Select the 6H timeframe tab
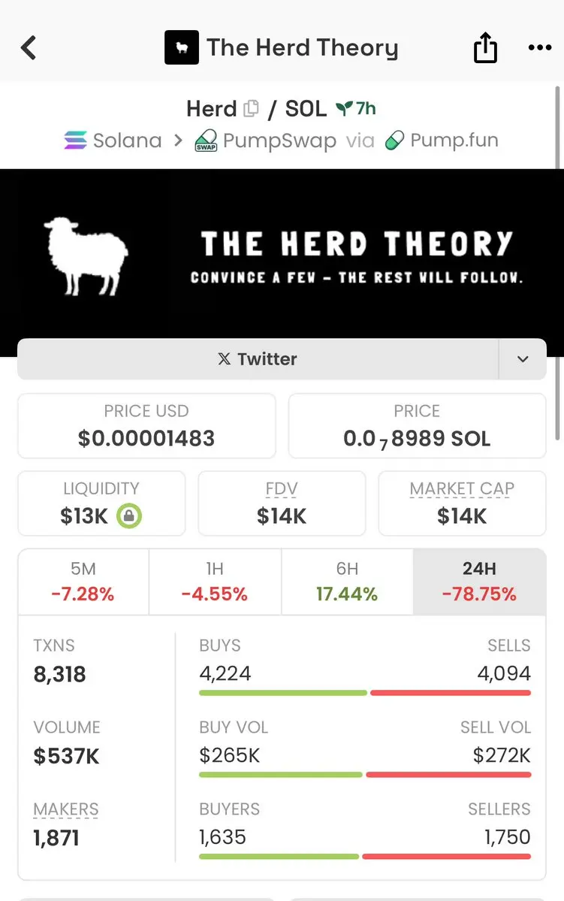This screenshot has height=901, width=564. click(x=347, y=582)
